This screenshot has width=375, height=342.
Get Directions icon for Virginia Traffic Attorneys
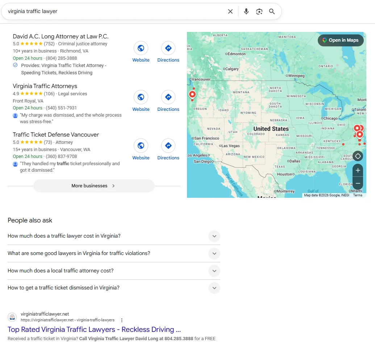(168, 97)
